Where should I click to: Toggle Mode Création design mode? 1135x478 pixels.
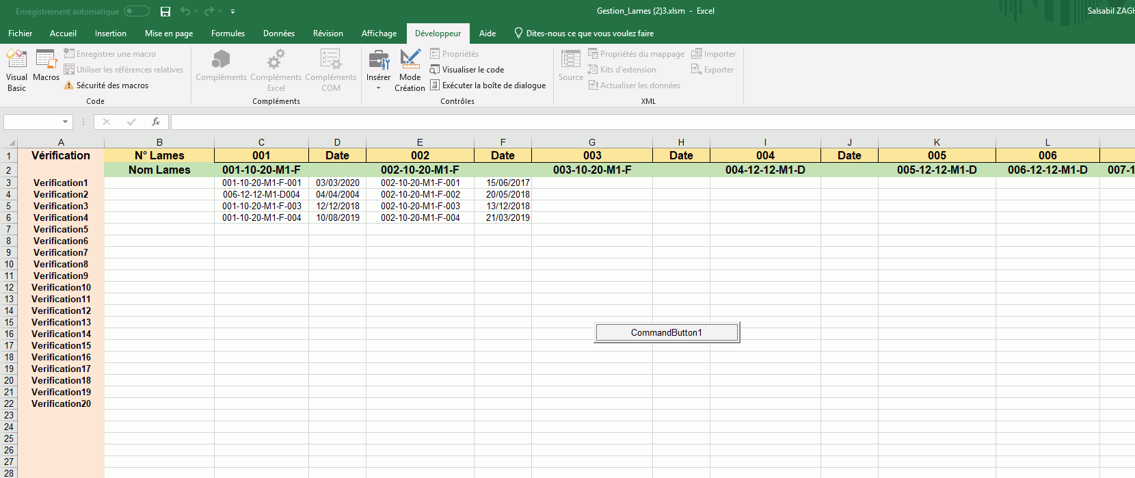(410, 70)
